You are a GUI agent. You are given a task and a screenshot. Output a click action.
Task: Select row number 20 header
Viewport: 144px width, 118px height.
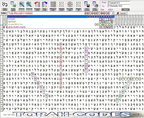(x=1, y=109)
